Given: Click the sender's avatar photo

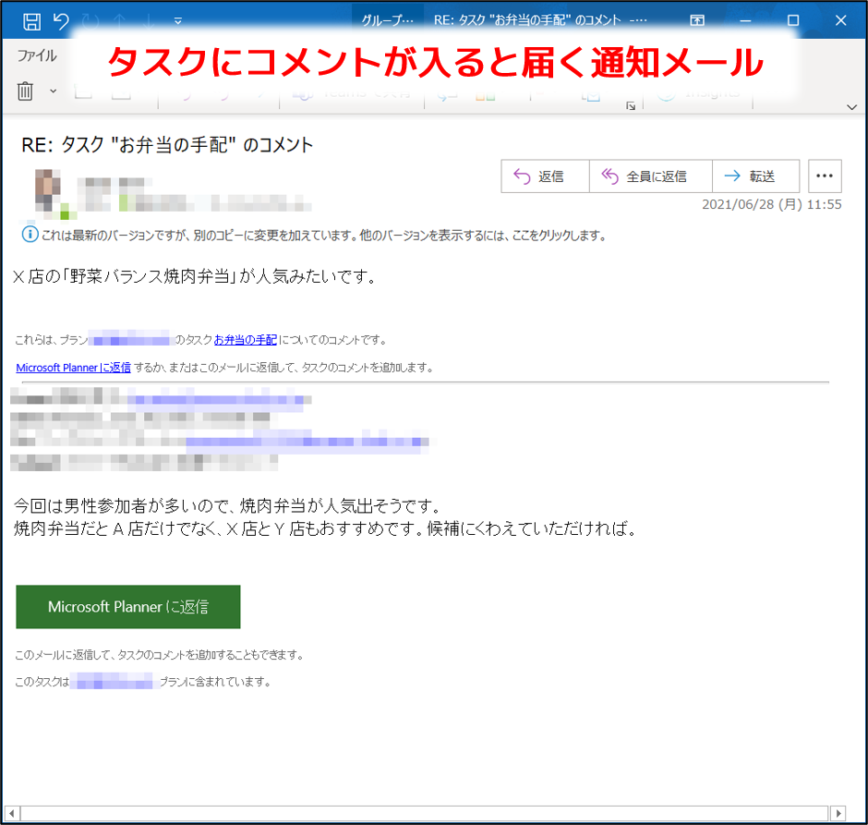Looking at the screenshot, I should pyautogui.click(x=48, y=190).
